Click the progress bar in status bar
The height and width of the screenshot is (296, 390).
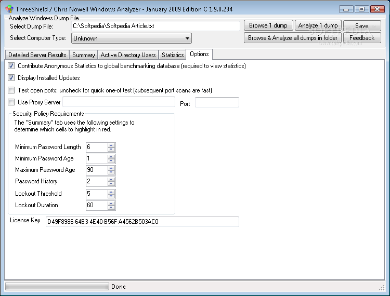[x=57, y=286]
